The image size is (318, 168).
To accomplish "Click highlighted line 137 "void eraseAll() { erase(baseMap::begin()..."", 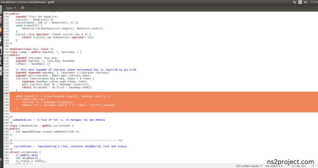I will 63,96.
